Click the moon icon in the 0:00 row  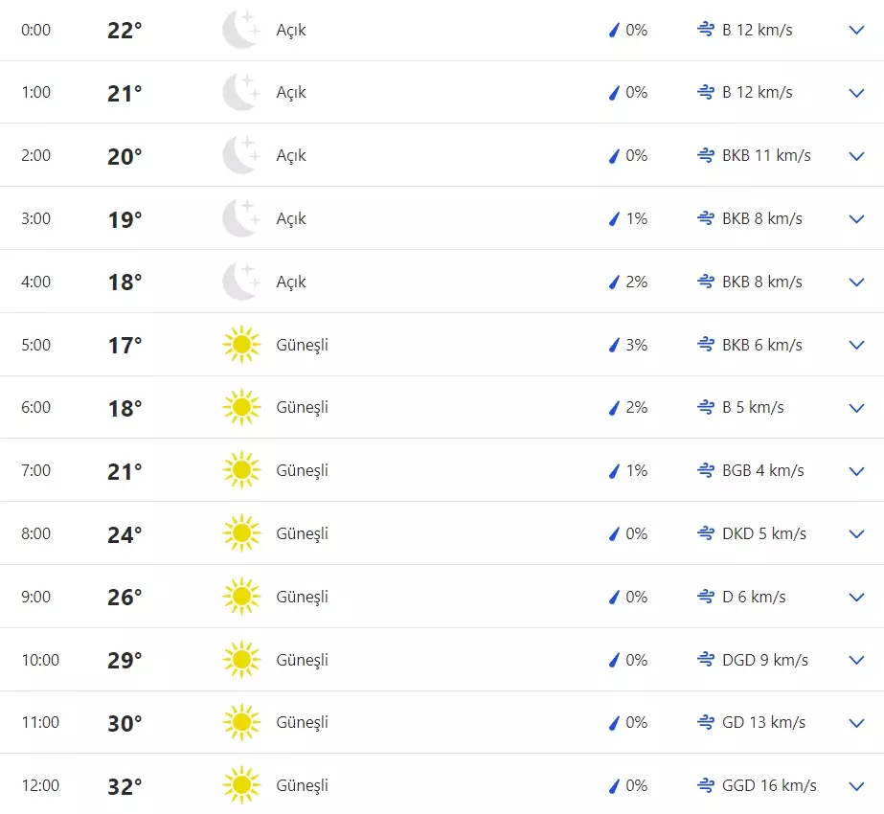coord(240,30)
